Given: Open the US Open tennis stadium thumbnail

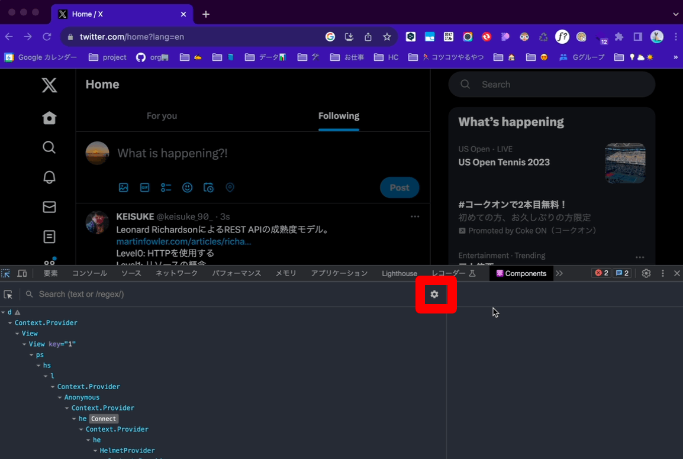Looking at the screenshot, I should (625, 163).
